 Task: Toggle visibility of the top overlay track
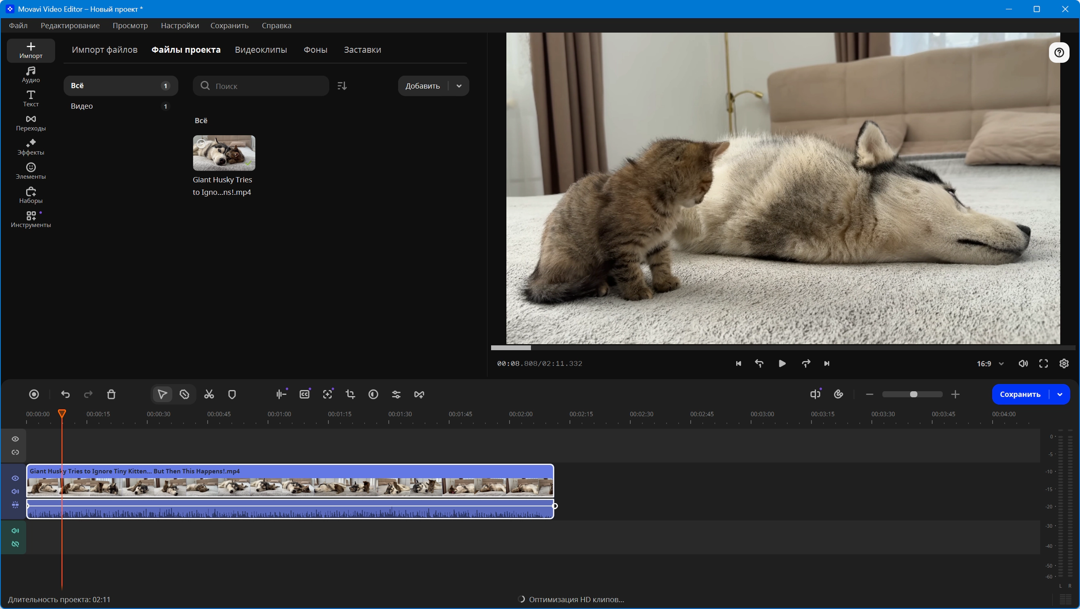pos(15,438)
